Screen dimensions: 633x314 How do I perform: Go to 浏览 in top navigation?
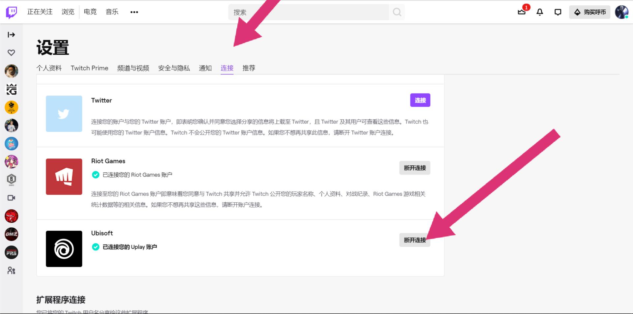tap(68, 12)
